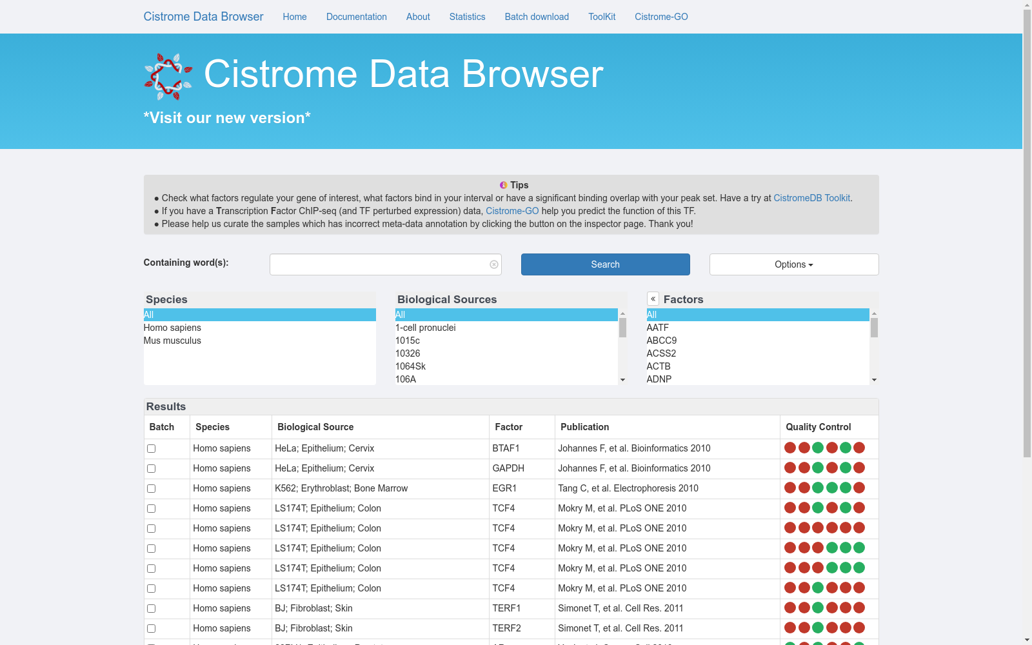
Task: Click the Tips lightbulb icon
Action: click(504, 185)
